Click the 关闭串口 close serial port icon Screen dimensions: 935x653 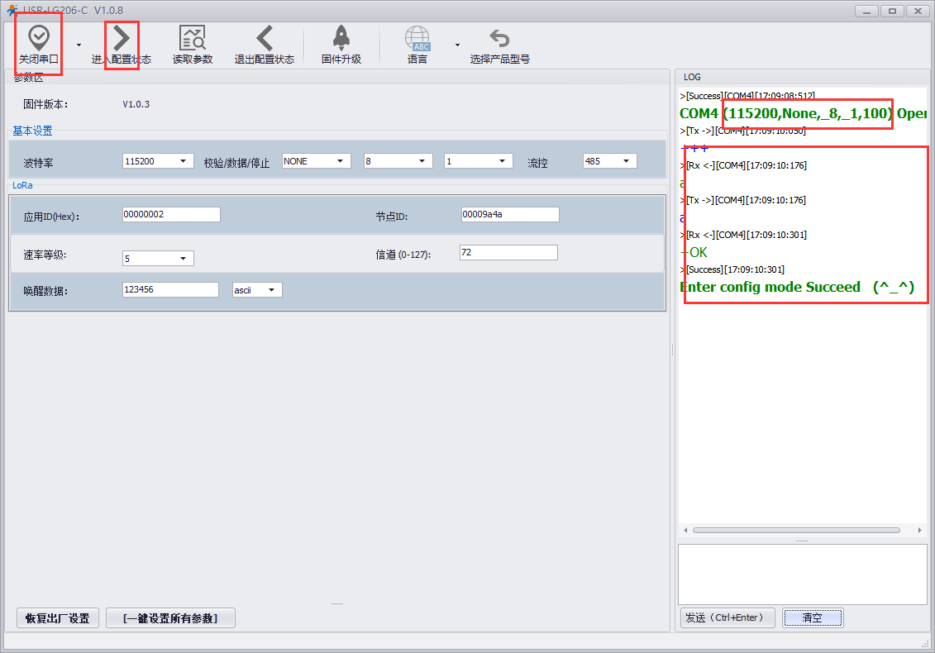point(39,38)
